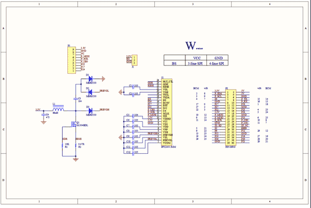Click the inductor L1 coil symbol
This screenshot has height=208, width=311.
pos(58,109)
